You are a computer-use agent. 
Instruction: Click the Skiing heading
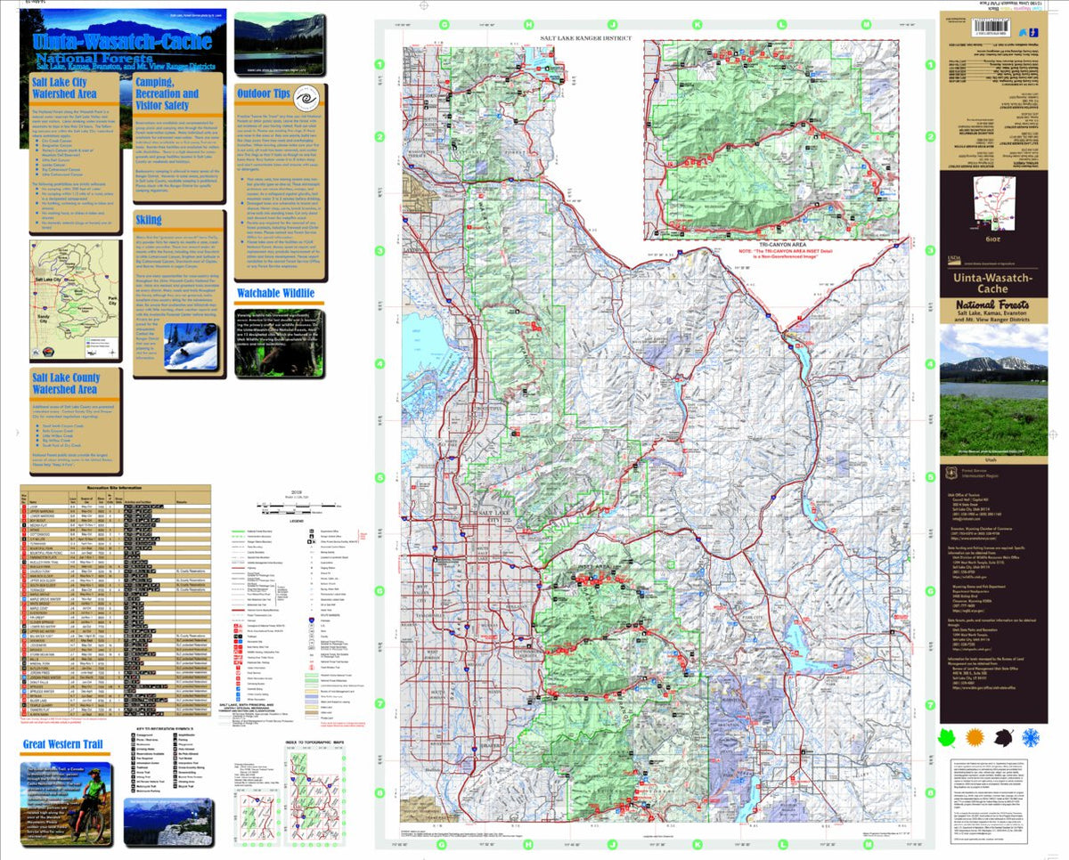pos(149,219)
